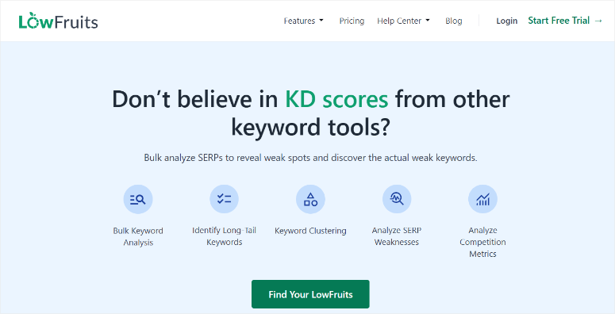Open the Features menu
Screen dimensions: 615x314
304,21
